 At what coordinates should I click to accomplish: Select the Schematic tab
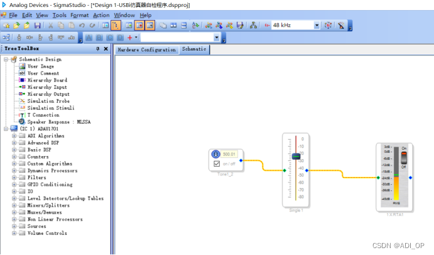(194, 49)
